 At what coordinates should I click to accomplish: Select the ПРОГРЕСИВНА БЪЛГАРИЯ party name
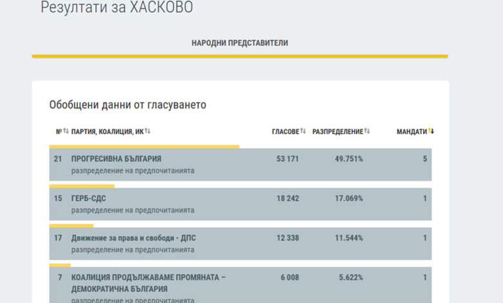coord(116,159)
